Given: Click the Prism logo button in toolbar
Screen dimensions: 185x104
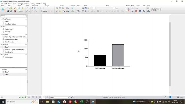Looking at the screenshot, I should (x=3, y=10).
